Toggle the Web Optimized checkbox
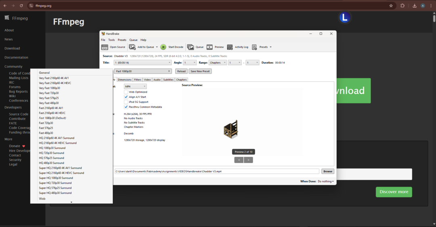The image size is (436, 227). 126,92
